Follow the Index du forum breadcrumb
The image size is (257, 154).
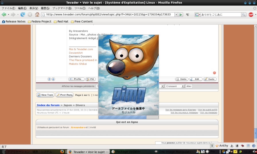(48, 105)
